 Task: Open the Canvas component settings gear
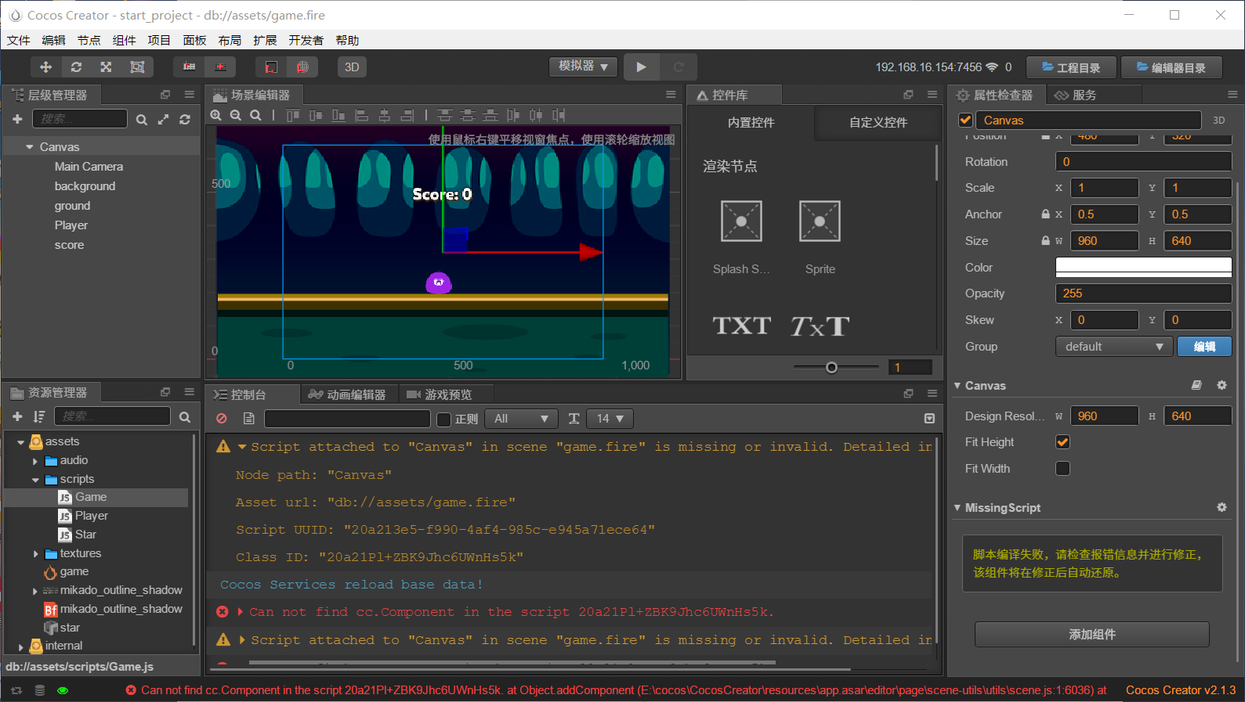(x=1221, y=385)
